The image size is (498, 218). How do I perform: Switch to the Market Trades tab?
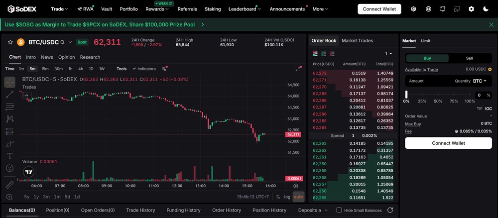[x=357, y=41]
